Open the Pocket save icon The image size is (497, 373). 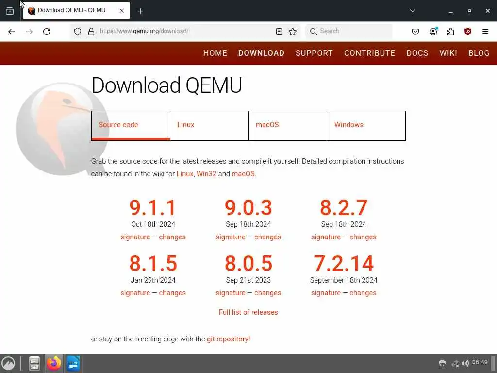pyautogui.click(x=415, y=32)
